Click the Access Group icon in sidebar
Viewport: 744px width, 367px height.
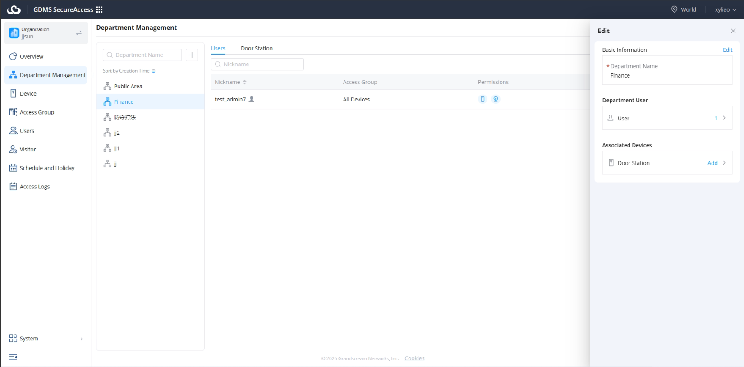coord(13,112)
